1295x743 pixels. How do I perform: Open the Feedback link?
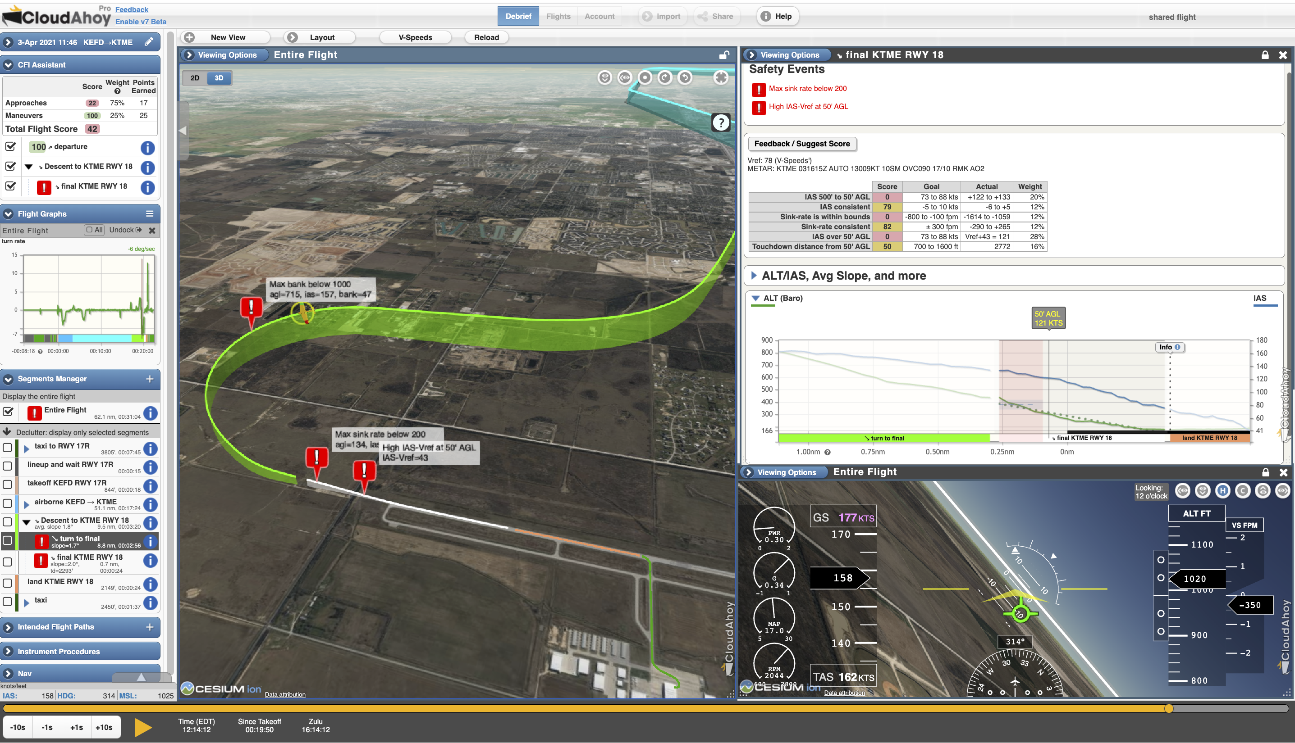click(132, 9)
